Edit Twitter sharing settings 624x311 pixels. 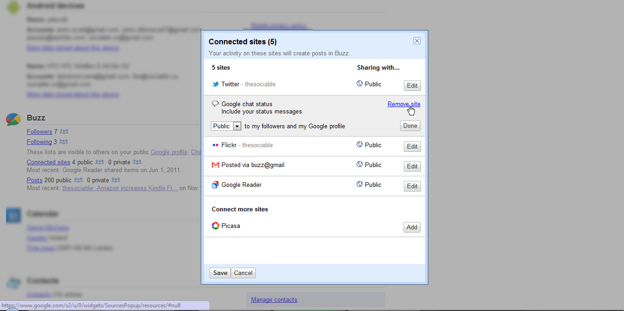click(412, 86)
